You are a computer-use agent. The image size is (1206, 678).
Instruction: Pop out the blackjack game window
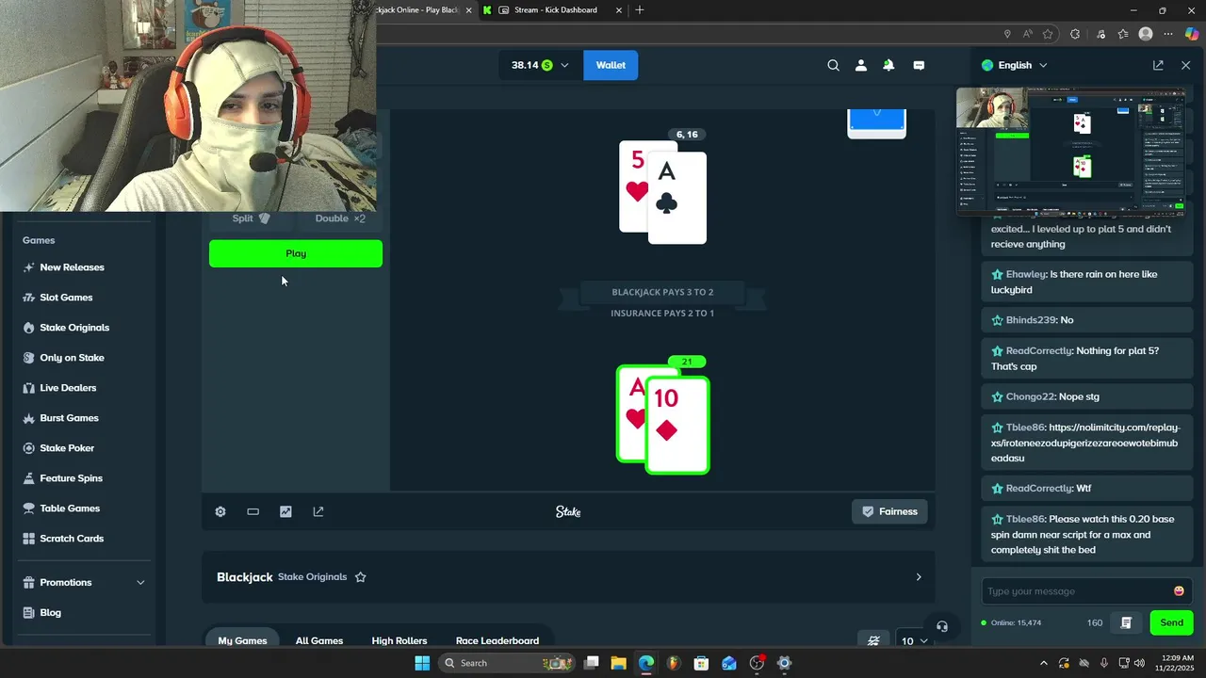[x=318, y=511]
